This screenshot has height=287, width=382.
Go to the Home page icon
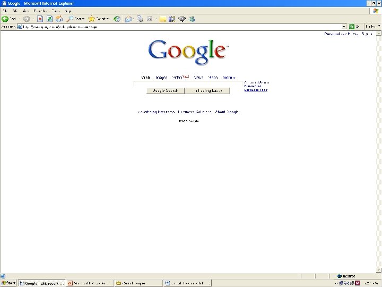[x=59, y=19]
